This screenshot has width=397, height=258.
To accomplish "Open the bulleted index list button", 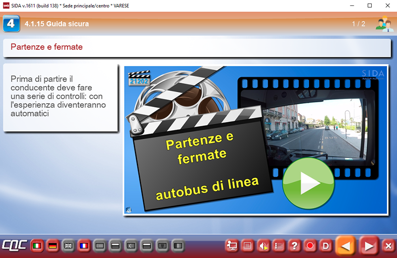I will click(279, 245).
